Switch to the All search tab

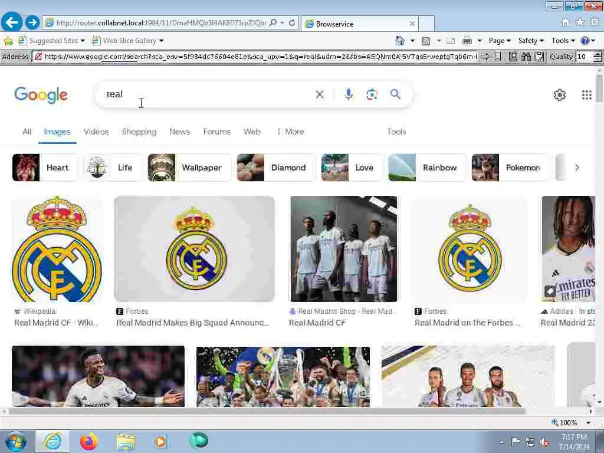click(27, 132)
